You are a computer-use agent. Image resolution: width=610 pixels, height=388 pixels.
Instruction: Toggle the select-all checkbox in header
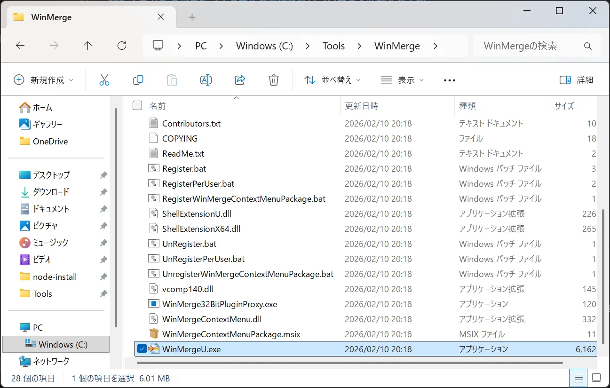pos(137,105)
